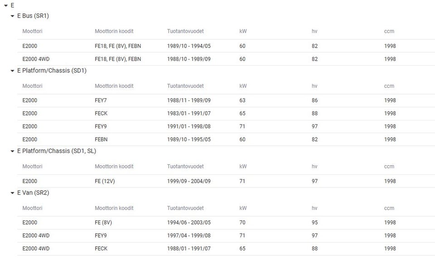
Task: Select the E2000 row with code FEY7
Action: [30, 100]
